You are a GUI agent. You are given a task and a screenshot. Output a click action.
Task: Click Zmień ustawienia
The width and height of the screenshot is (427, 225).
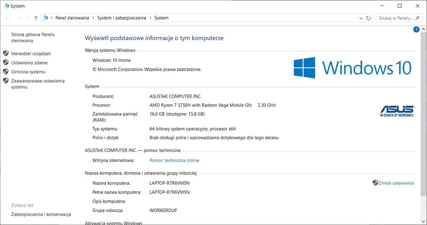396,183
